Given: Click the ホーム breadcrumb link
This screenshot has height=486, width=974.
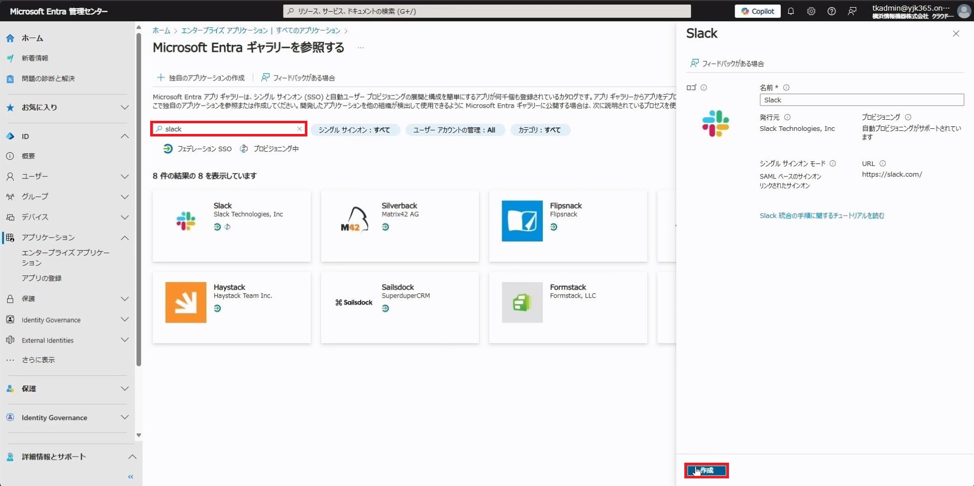Looking at the screenshot, I should (161, 31).
